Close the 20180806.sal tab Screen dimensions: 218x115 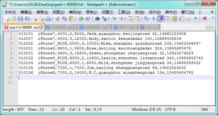click(109, 27)
